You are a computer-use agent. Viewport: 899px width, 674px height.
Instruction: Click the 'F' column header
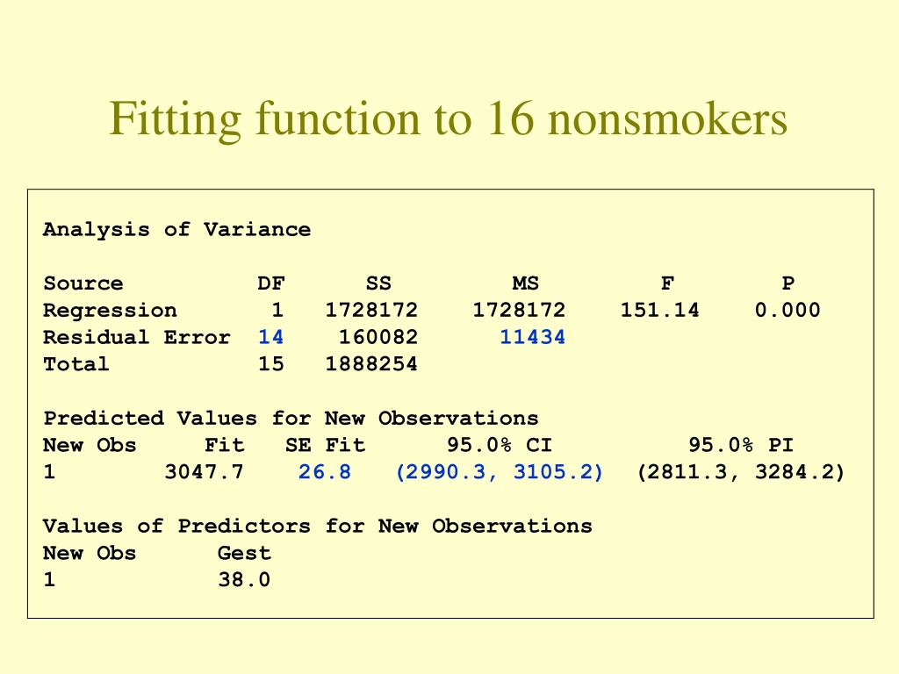click(667, 283)
